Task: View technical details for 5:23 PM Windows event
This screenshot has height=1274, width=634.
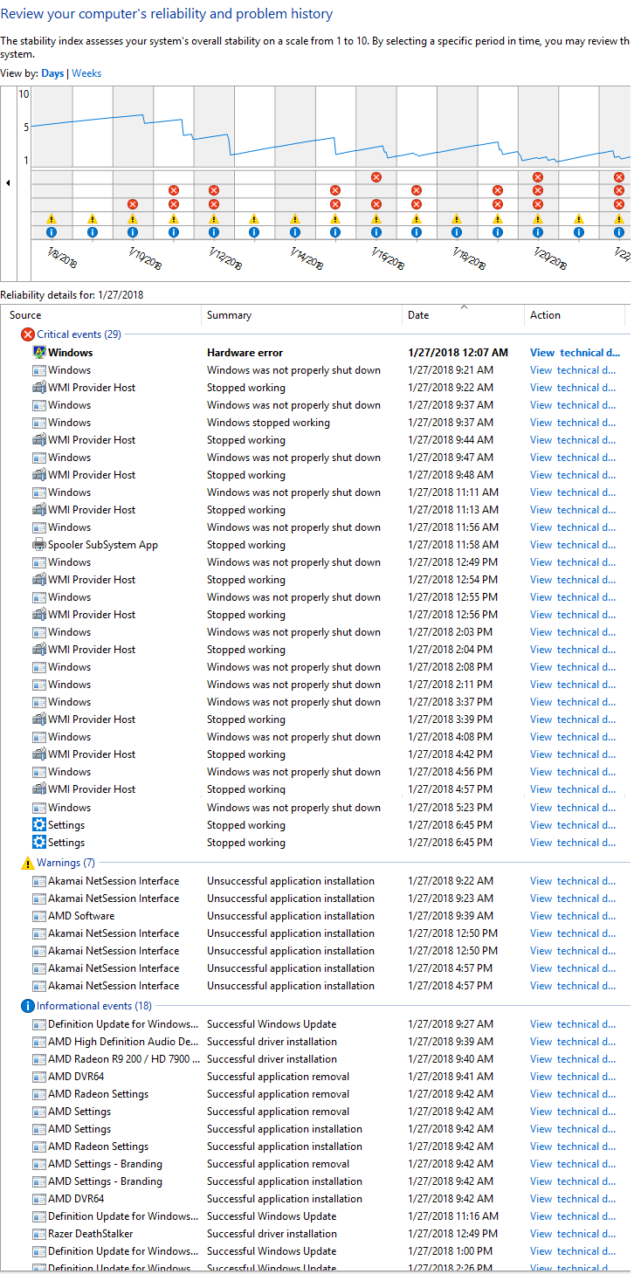Action: click(575, 808)
